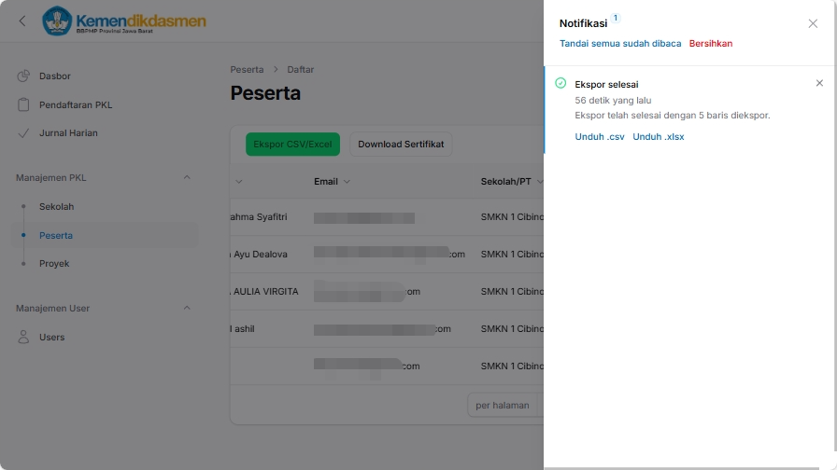Dismiss the Ekspor selesai notification

tap(819, 83)
